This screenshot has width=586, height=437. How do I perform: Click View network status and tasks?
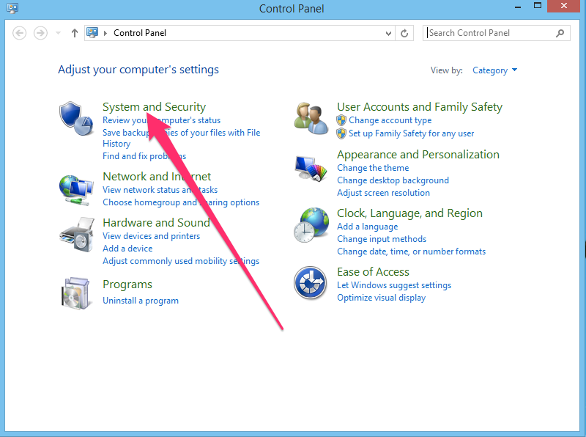(x=160, y=190)
